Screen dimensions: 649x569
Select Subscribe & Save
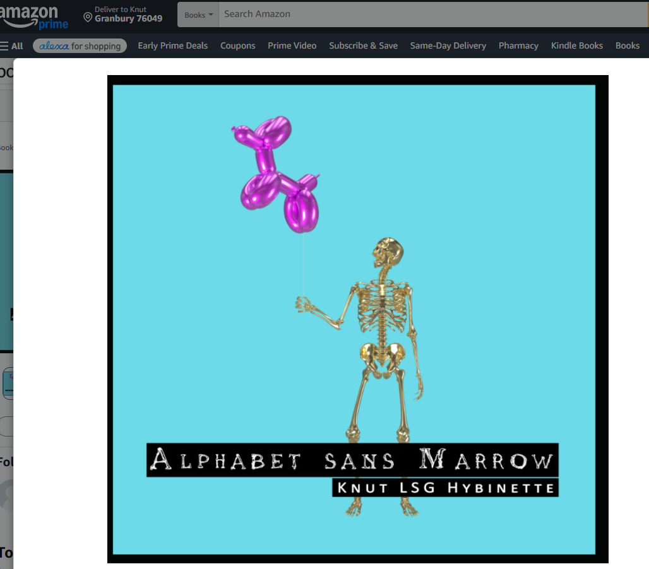click(364, 46)
